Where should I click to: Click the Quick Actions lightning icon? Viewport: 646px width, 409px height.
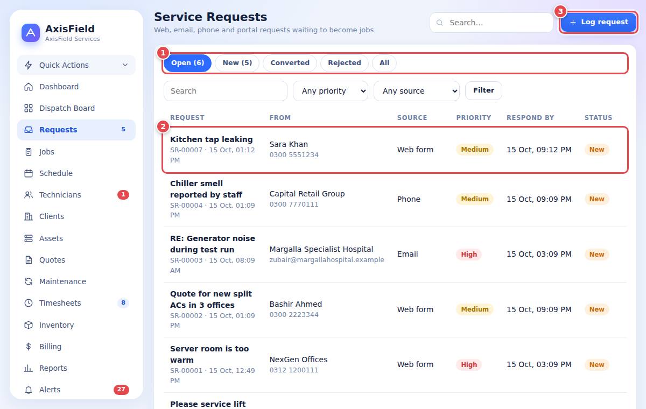pos(29,65)
